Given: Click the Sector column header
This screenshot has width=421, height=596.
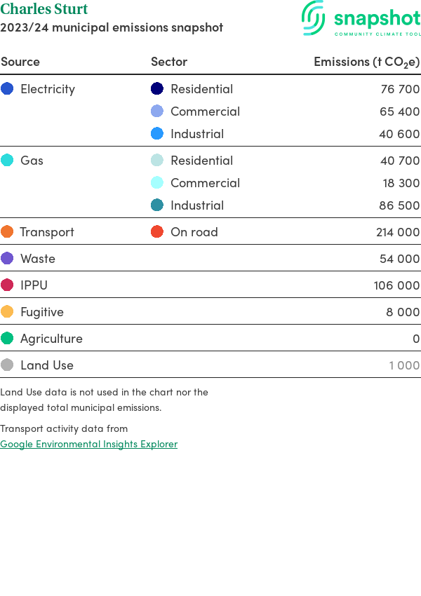Looking at the screenshot, I should tap(169, 62).
